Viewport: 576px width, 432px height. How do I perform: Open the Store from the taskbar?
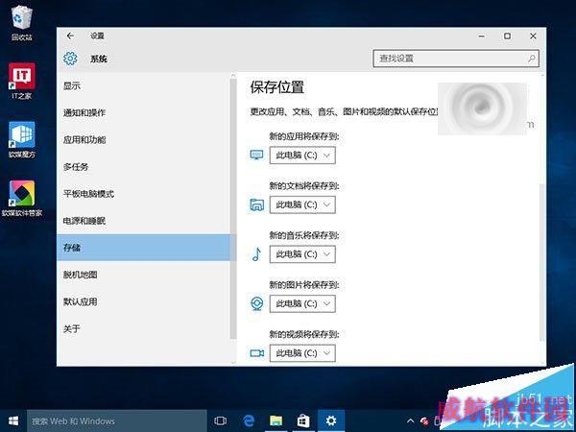pos(303,421)
